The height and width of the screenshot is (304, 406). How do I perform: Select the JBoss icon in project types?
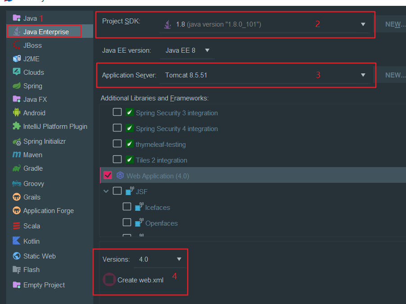[17, 45]
